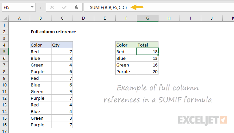234x133 pixels.
Task: Select the Qty header cell
Action: [x=62, y=45]
